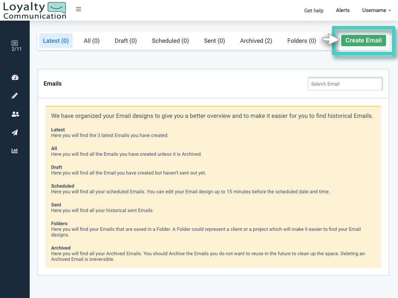The height and width of the screenshot is (298, 398).
Task: Open the Get help link
Action: coord(313,11)
